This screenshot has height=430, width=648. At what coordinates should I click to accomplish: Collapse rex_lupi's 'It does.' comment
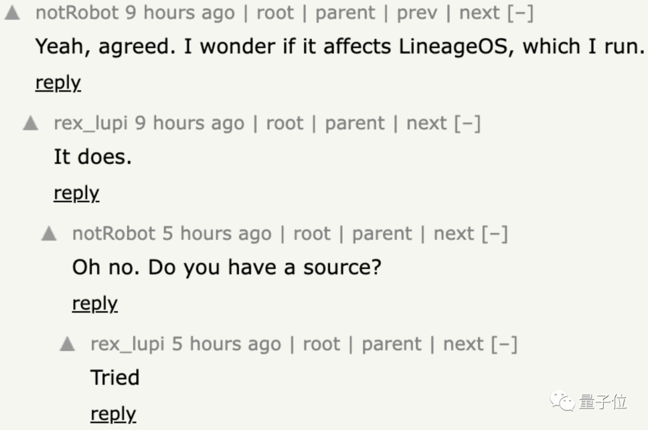point(467,124)
